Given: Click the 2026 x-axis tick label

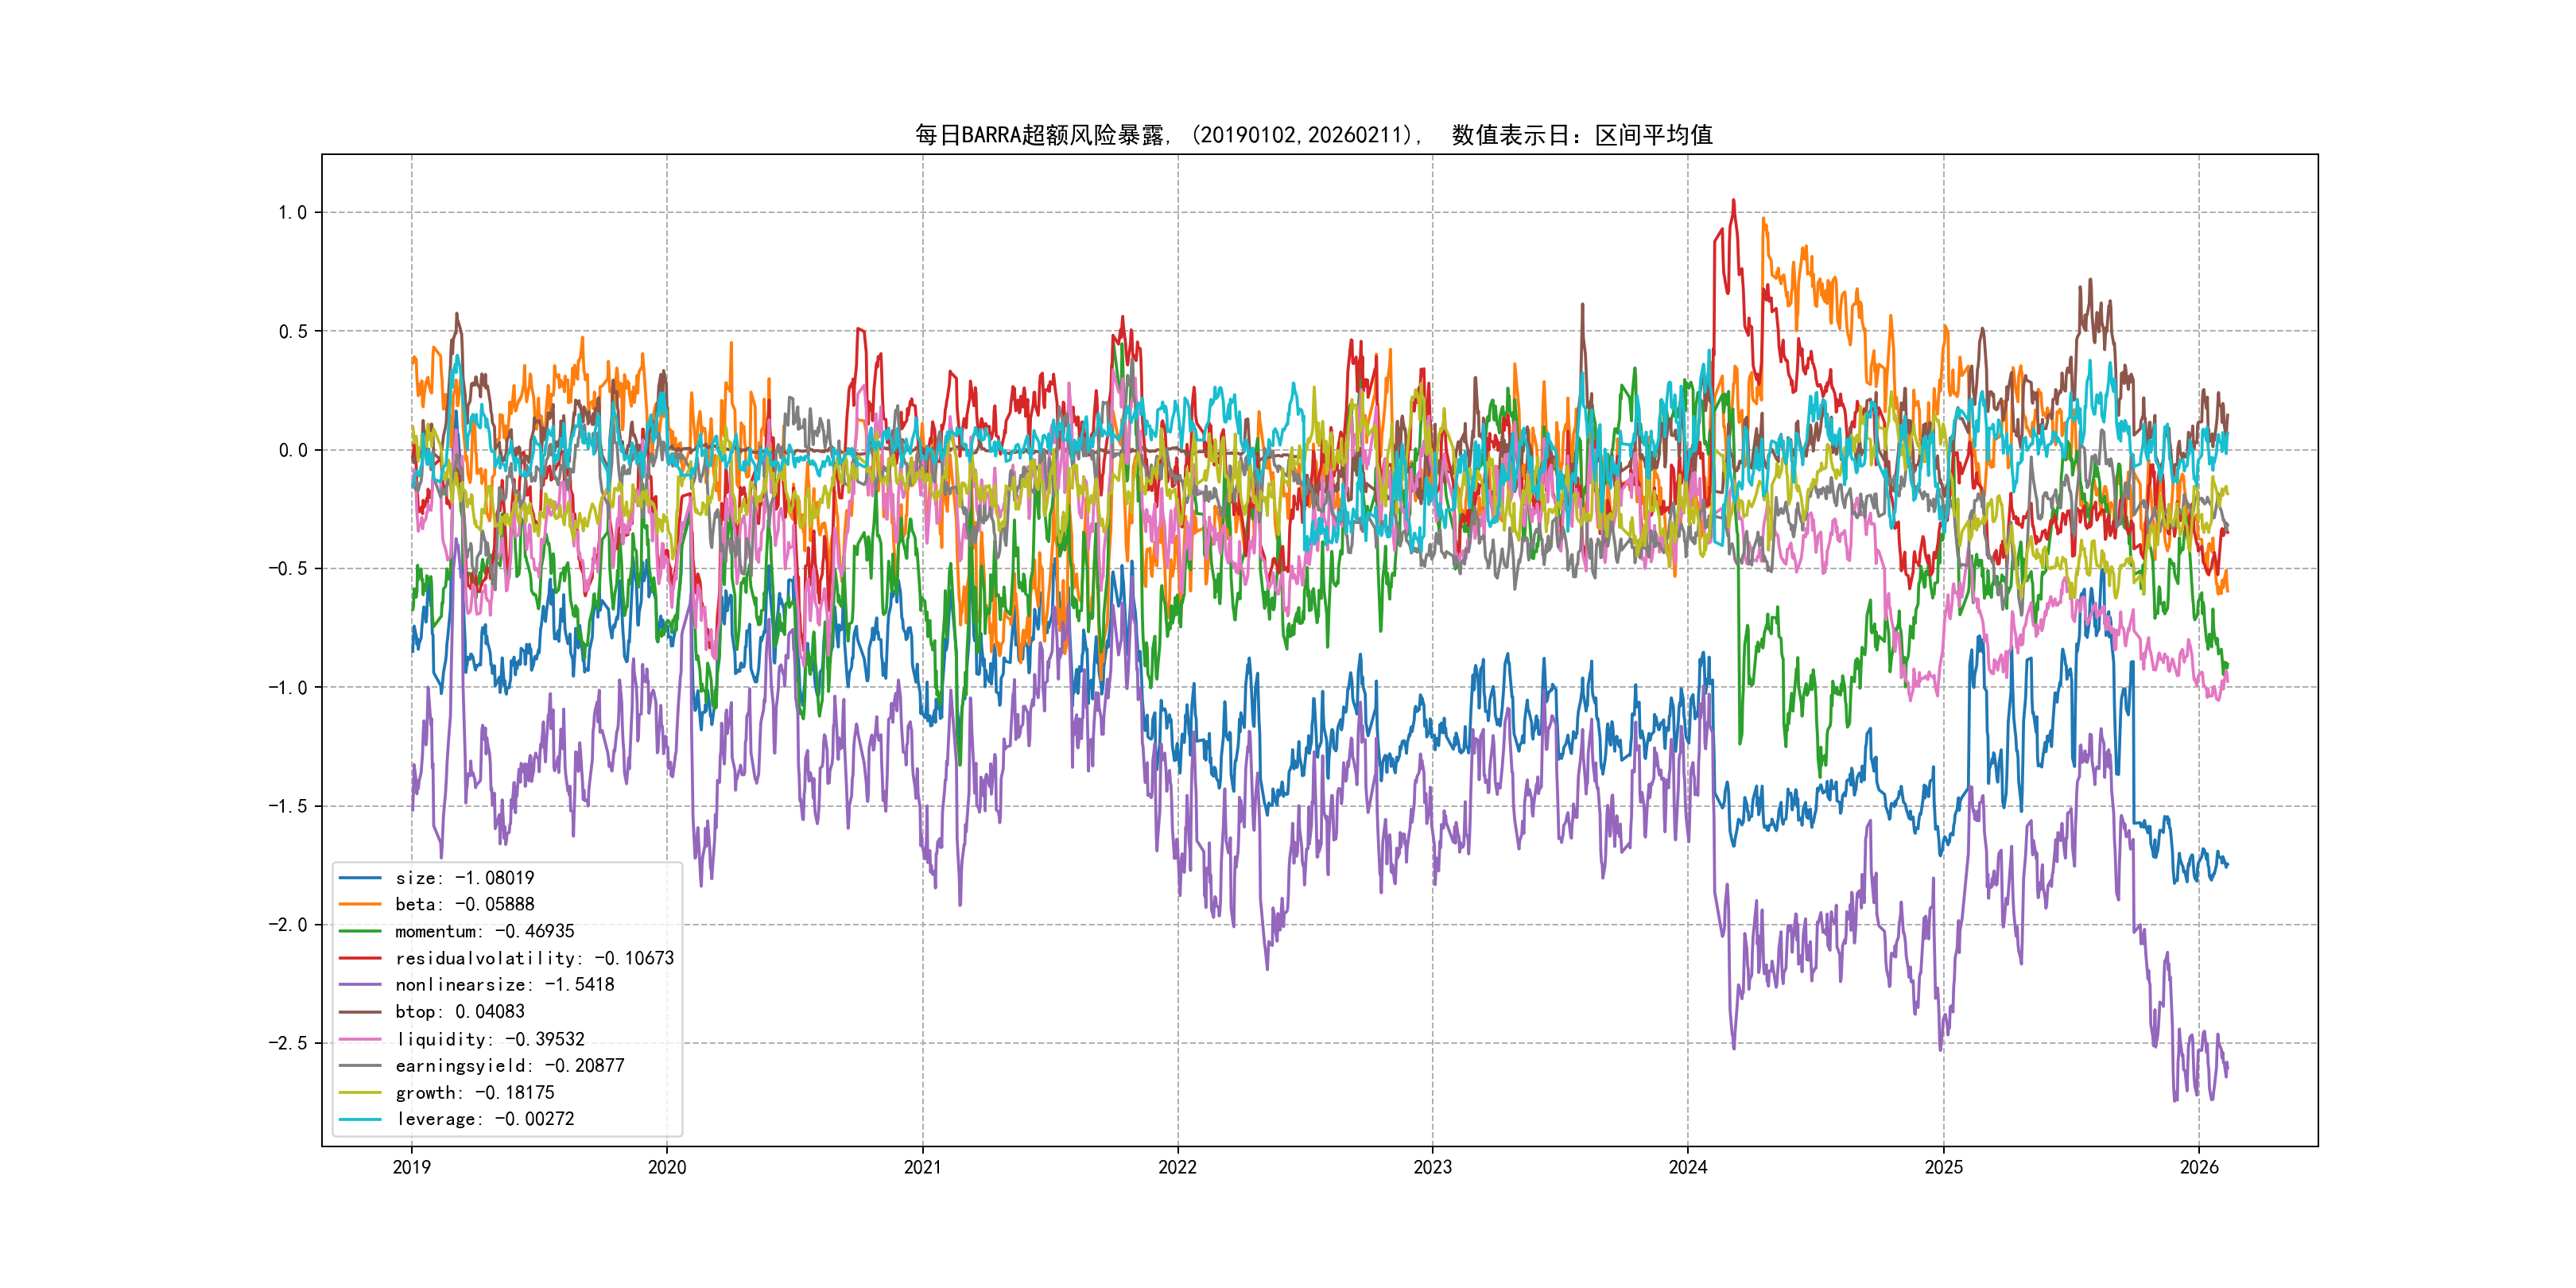Looking at the screenshot, I should click(x=2199, y=1167).
